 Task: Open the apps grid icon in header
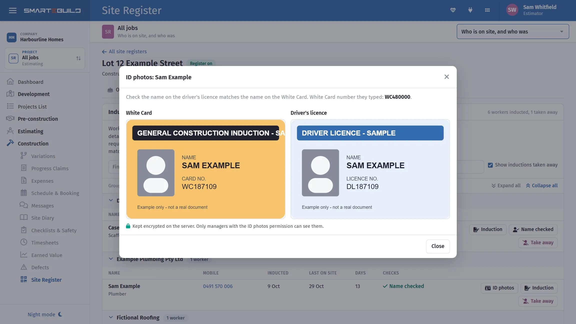487,10
